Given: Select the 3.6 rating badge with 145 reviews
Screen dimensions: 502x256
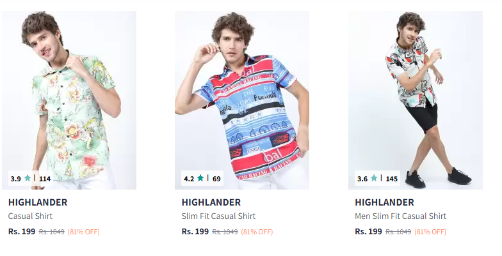Looking at the screenshot, I should 378,179.
